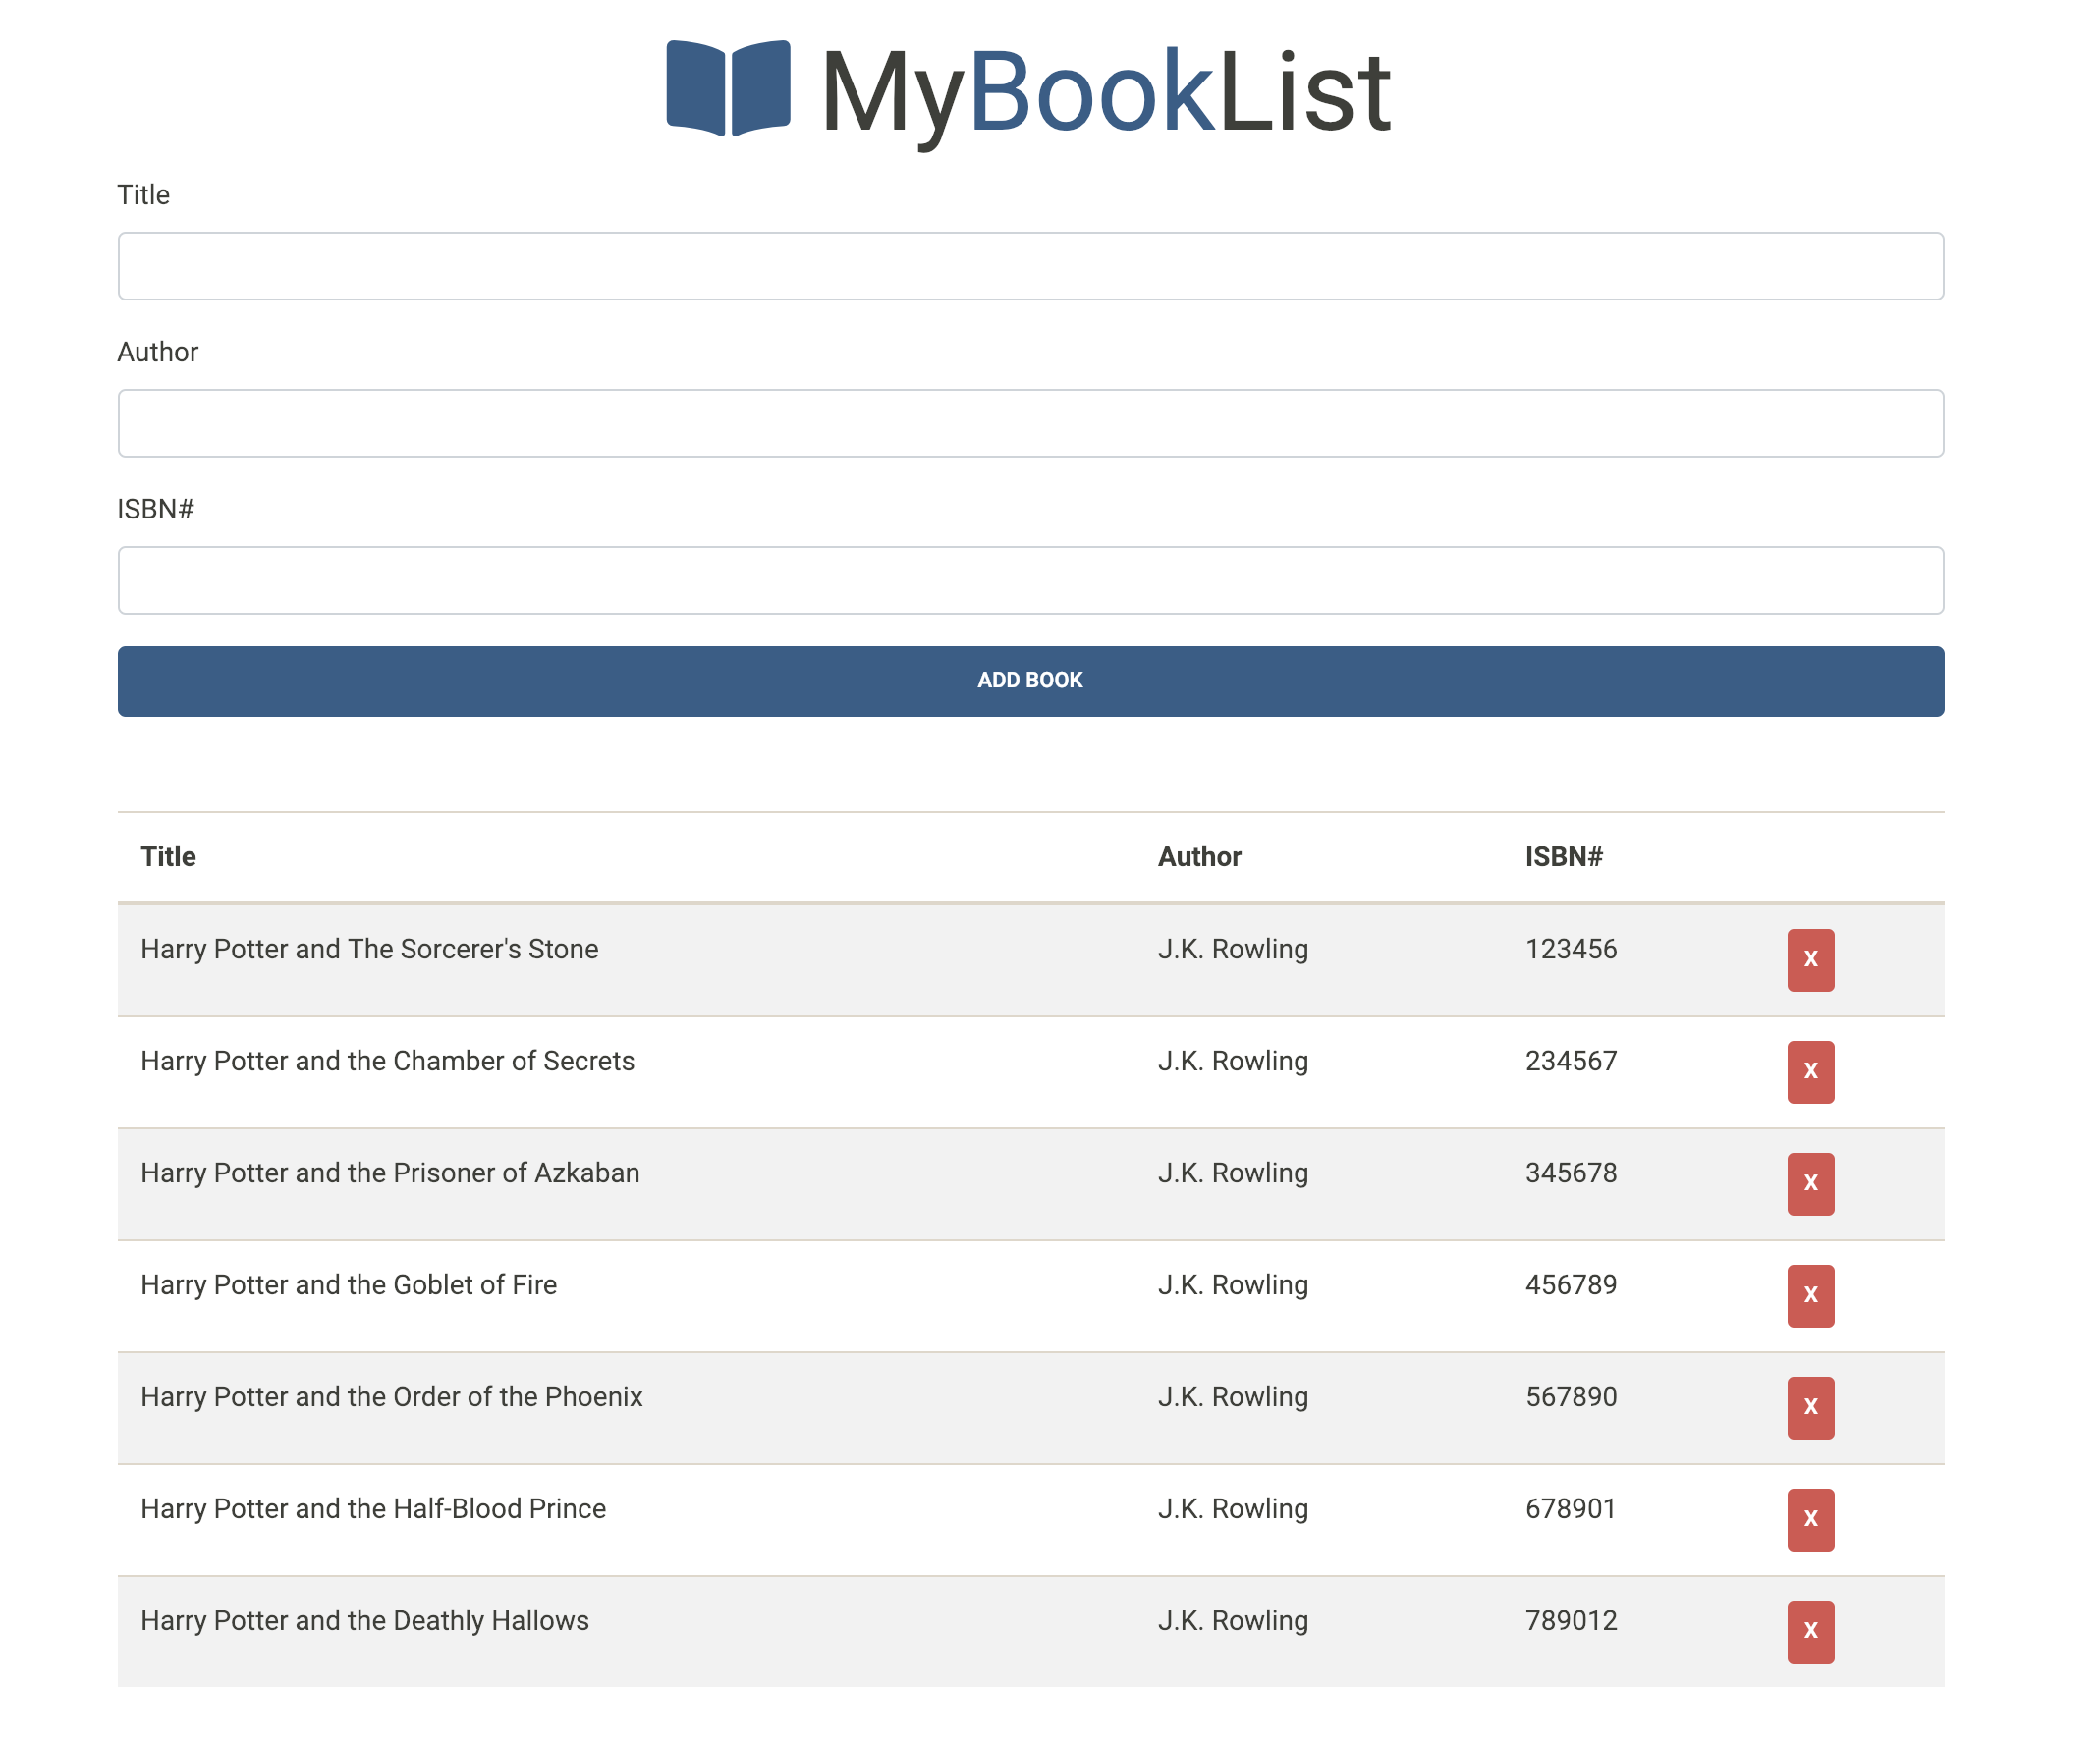This screenshot has width=2100, height=1746.
Task: Click into the Author text box
Action: tap(1030, 423)
